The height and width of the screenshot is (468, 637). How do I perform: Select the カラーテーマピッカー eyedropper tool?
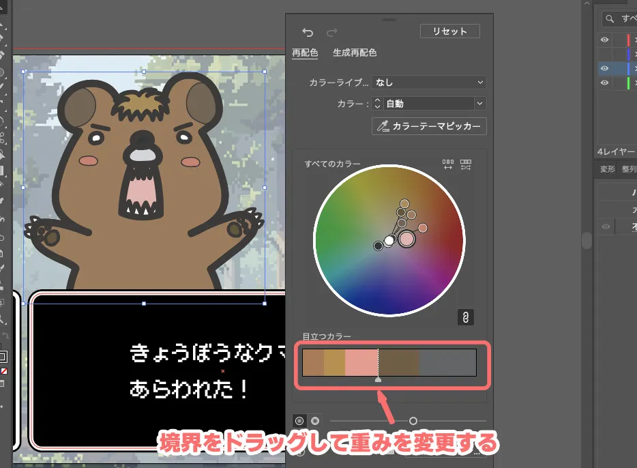[428, 126]
